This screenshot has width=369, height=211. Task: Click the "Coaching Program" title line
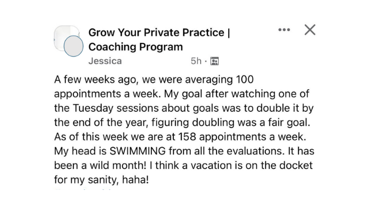(135, 46)
